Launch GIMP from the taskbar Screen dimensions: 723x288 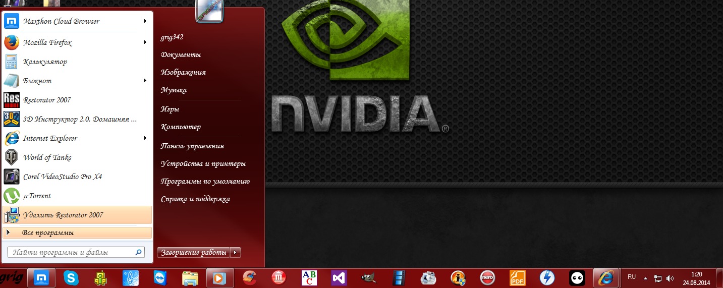click(369, 278)
